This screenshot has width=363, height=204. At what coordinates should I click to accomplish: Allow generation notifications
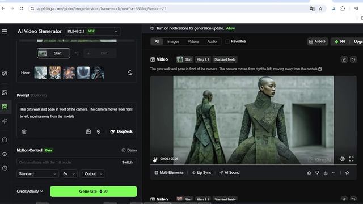tap(230, 28)
